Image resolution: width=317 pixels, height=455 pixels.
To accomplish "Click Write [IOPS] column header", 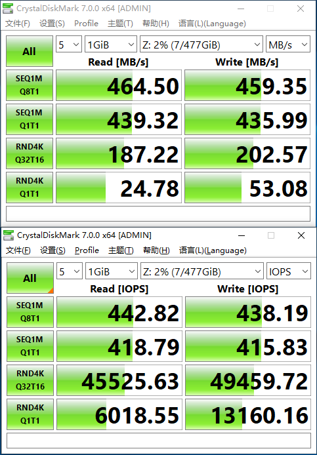I will point(248,288).
